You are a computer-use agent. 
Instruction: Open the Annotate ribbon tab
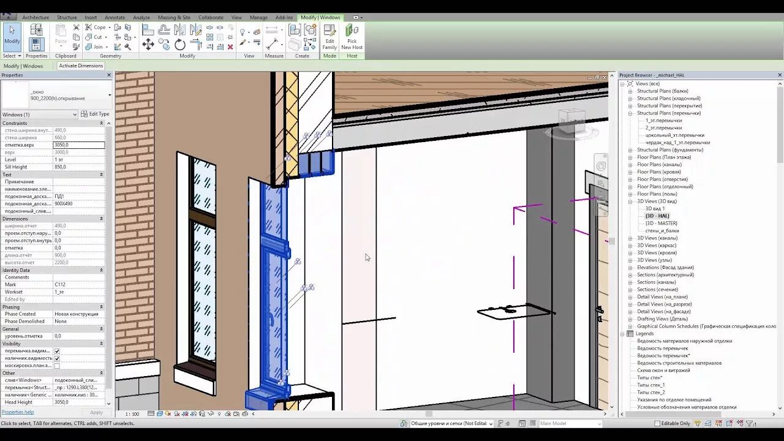pos(115,17)
